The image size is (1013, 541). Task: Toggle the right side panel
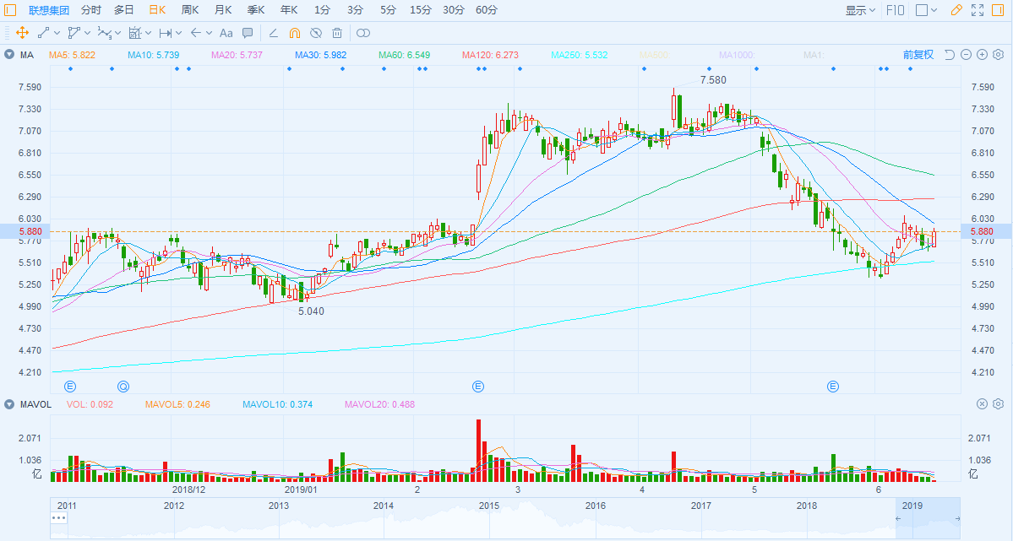coord(999,10)
